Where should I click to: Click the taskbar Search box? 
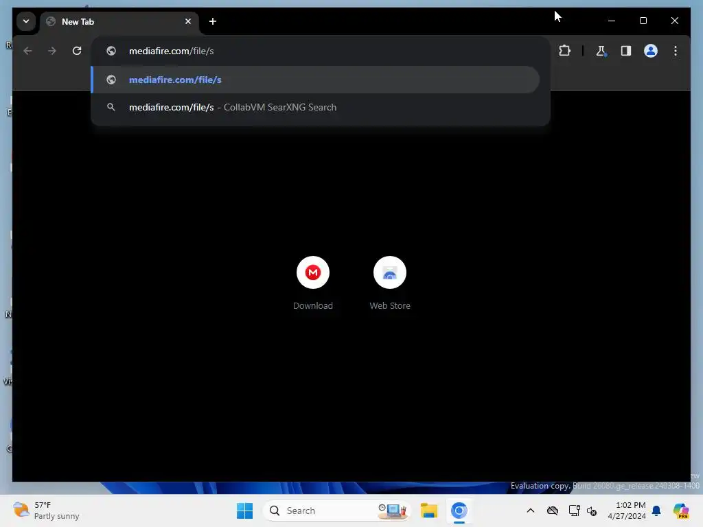(x=336, y=511)
